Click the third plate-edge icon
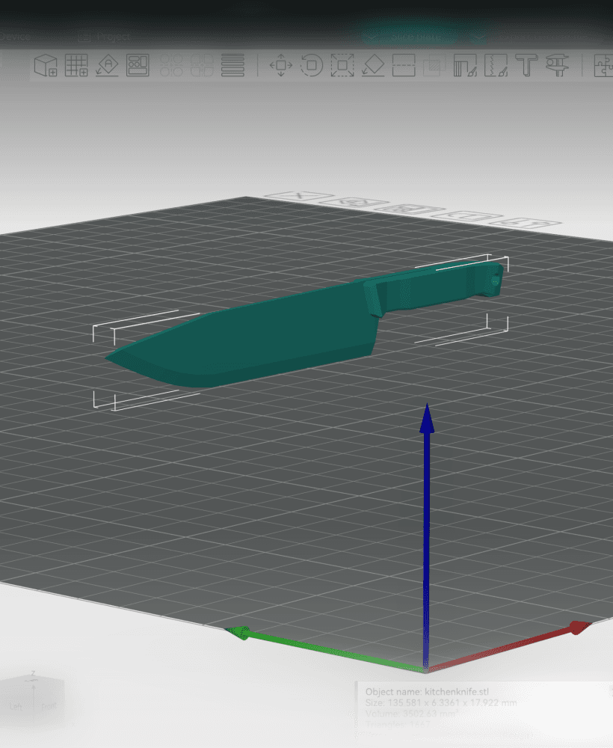613x748 pixels. [409, 209]
